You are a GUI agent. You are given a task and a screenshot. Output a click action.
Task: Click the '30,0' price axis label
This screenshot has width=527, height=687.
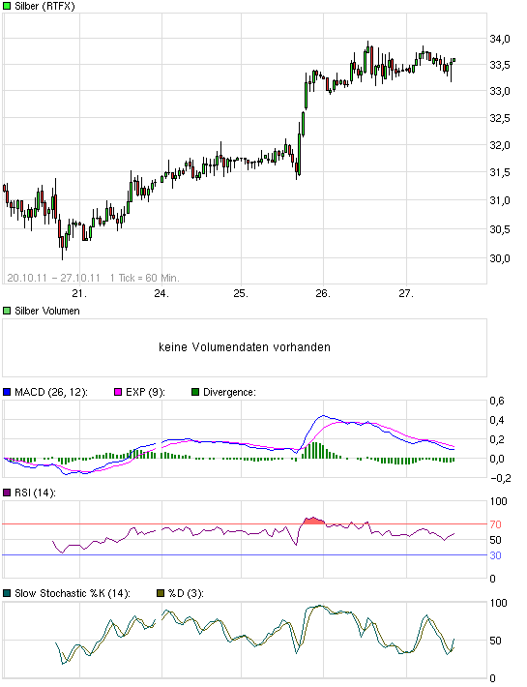(x=500, y=258)
